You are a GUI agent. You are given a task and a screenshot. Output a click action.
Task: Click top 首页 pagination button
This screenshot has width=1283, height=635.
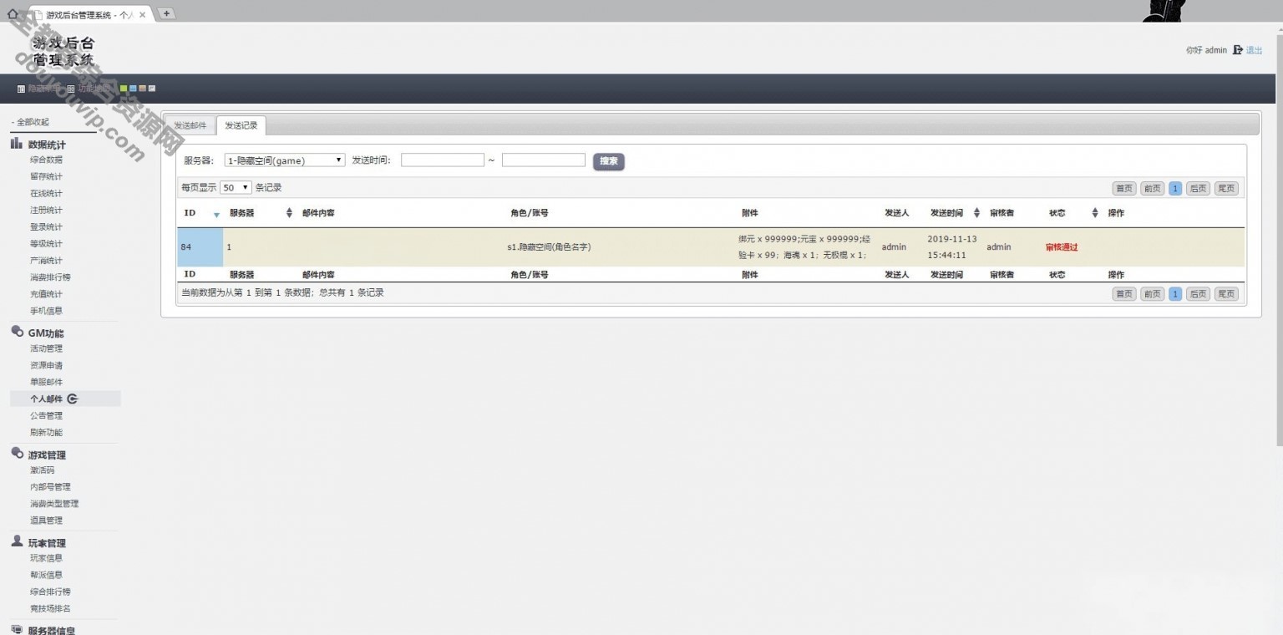(x=1124, y=189)
